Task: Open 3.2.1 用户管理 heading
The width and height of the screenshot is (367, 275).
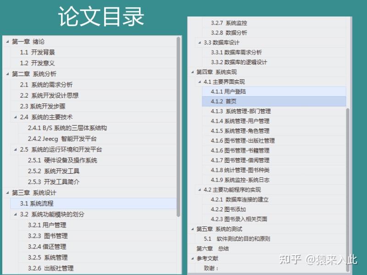Action: coord(47,225)
